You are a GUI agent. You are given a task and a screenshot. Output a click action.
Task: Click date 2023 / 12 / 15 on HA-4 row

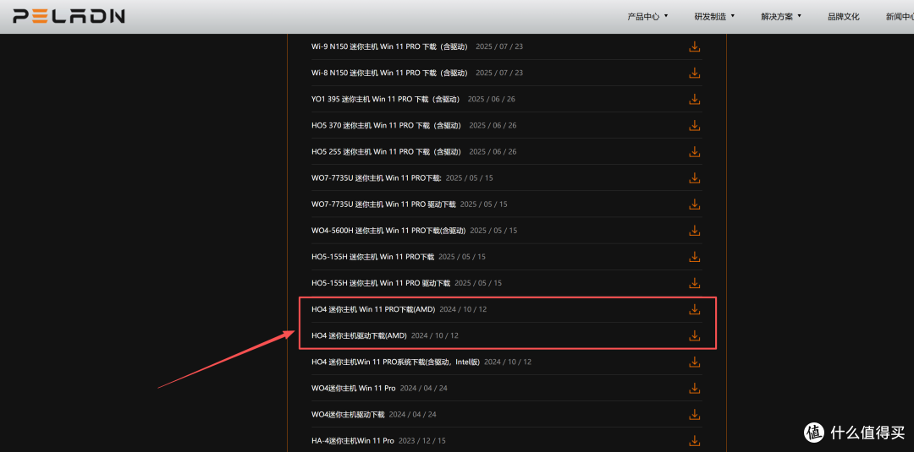[422, 440]
